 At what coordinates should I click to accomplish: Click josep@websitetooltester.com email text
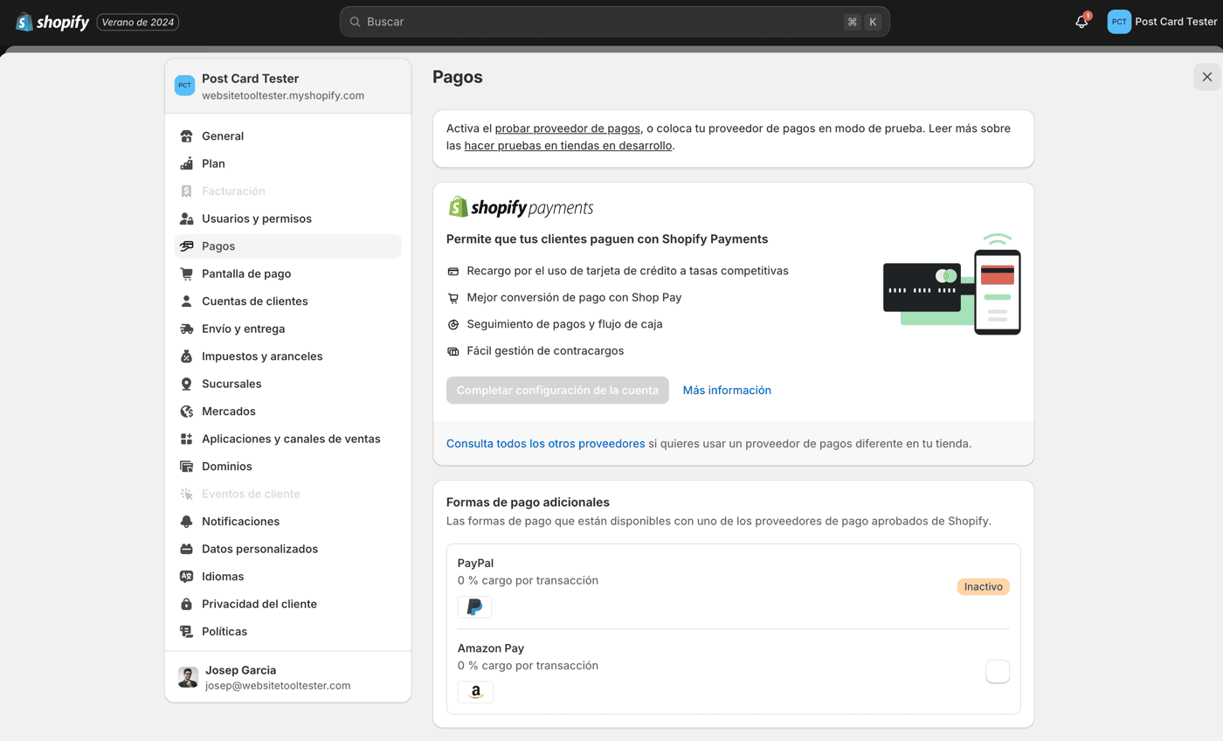pyautogui.click(x=278, y=686)
